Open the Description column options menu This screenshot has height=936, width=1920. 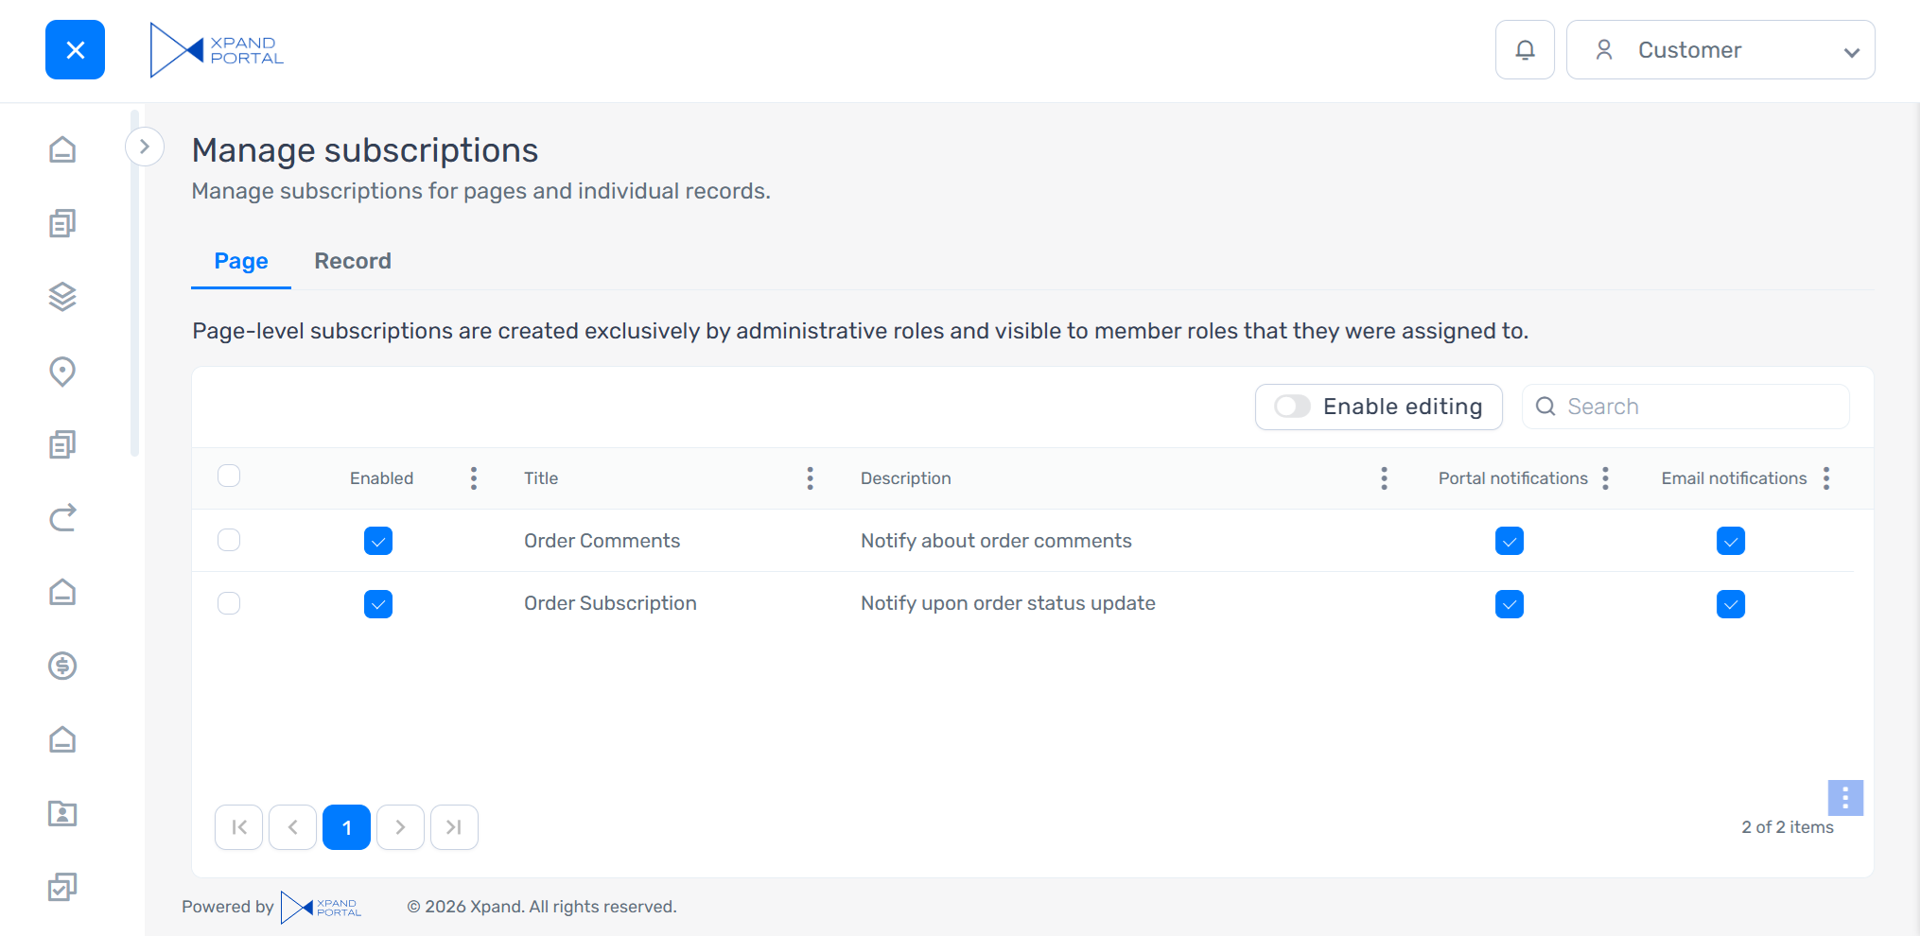coord(1384,478)
